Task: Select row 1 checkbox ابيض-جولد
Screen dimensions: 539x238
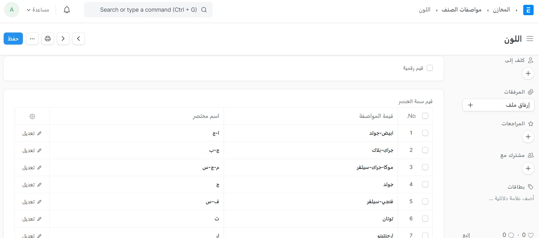Action: point(425,133)
